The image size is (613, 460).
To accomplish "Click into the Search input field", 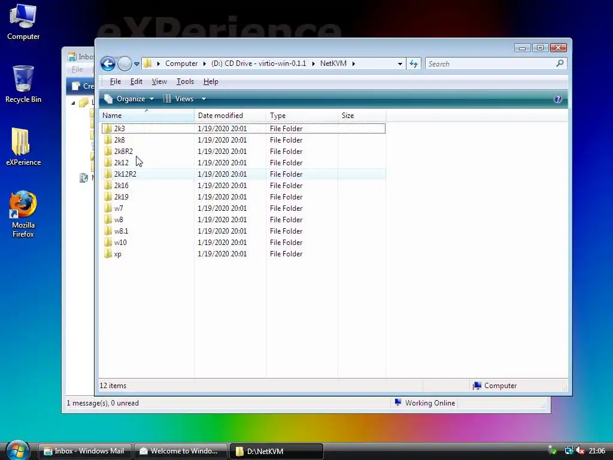I will tap(491, 63).
